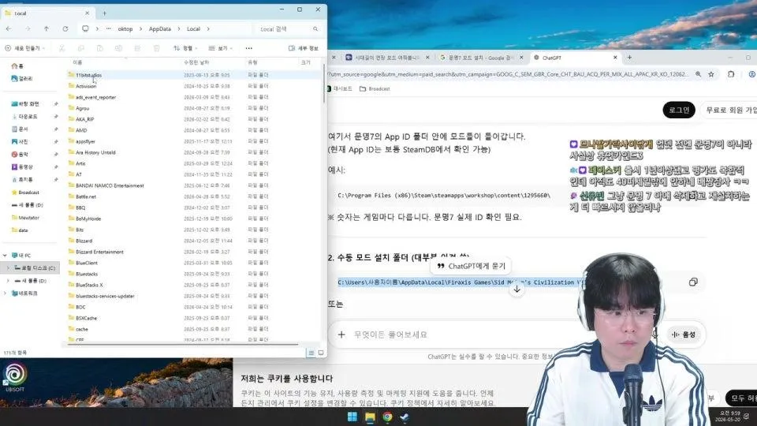Copy the code block with the copy icon
The image size is (757, 426).
tap(693, 282)
